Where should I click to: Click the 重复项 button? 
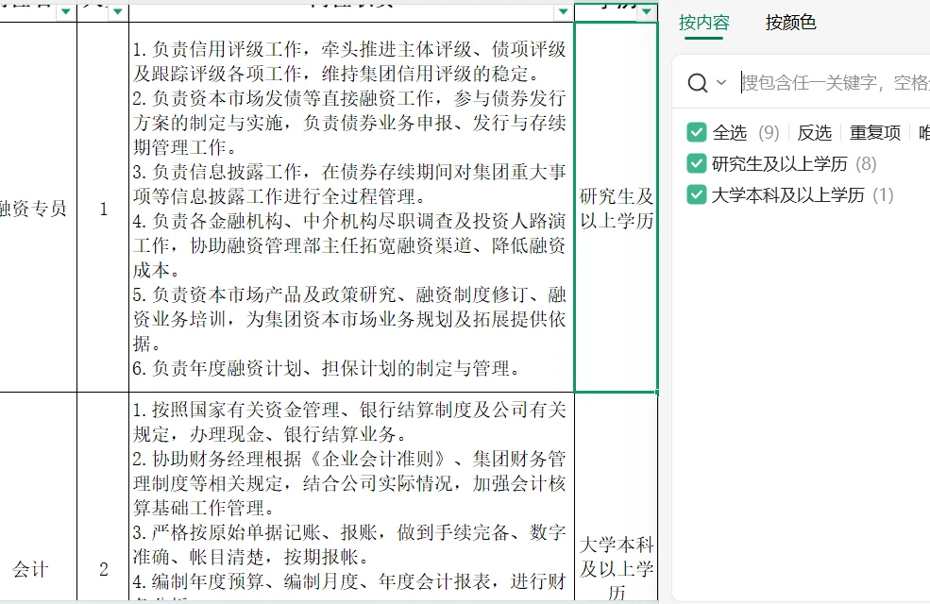pyautogui.click(x=875, y=132)
